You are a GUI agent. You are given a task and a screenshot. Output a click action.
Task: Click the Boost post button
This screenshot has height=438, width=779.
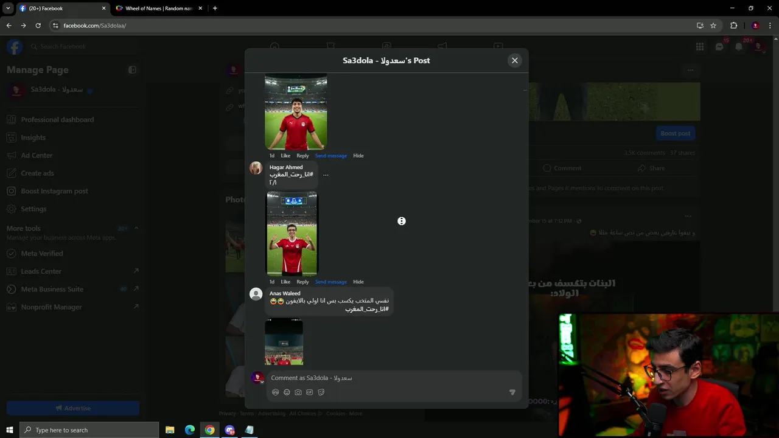[x=676, y=133]
